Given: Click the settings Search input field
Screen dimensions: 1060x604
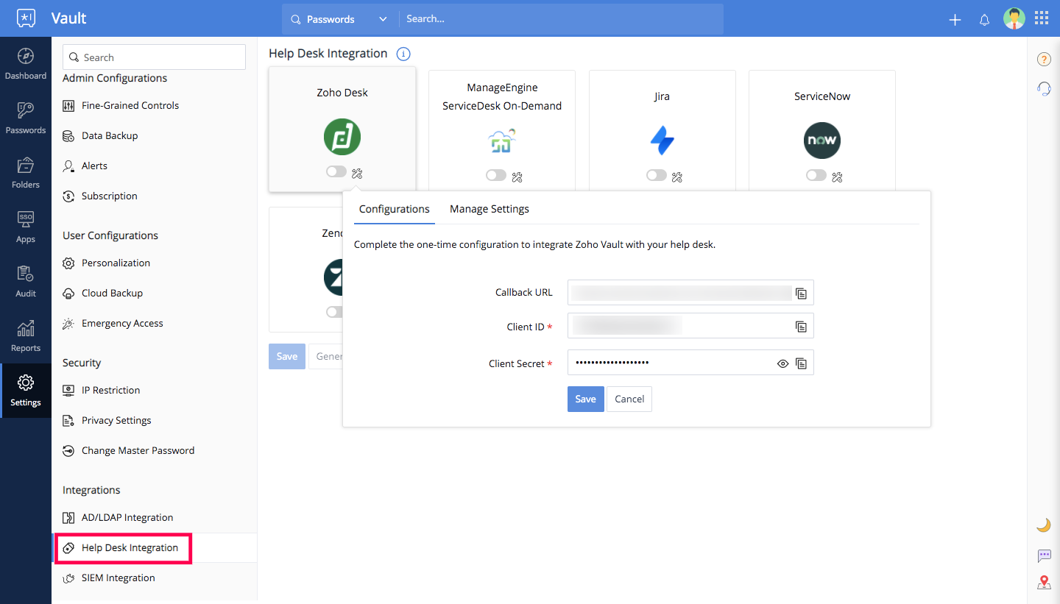Looking at the screenshot, I should (155, 57).
